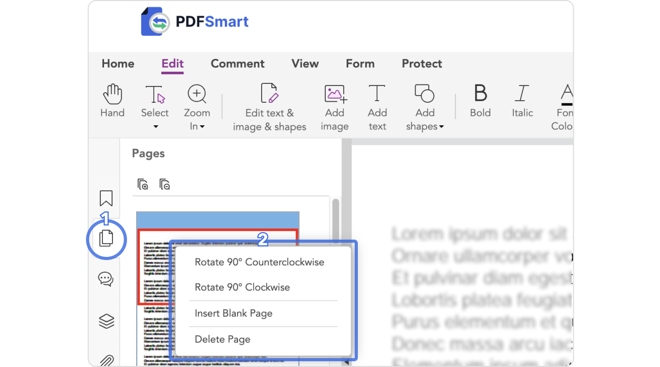
Task: Open the Layers sidebar panel
Action: click(106, 320)
